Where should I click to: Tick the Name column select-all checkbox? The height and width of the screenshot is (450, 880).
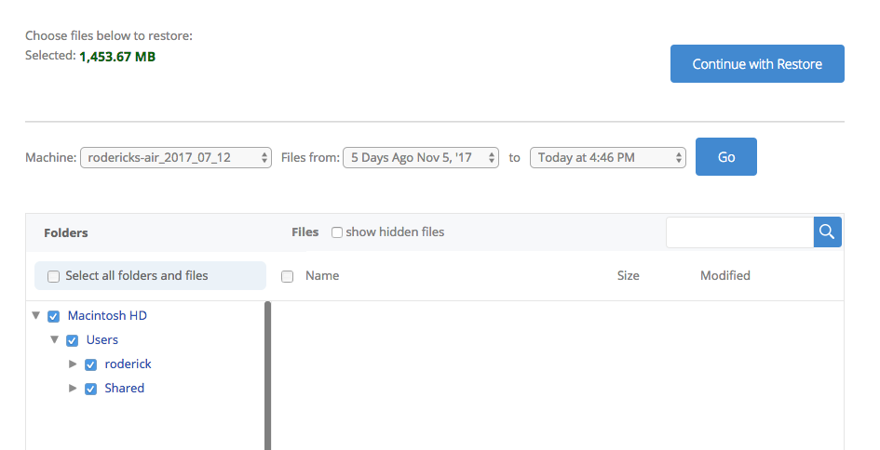click(287, 276)
